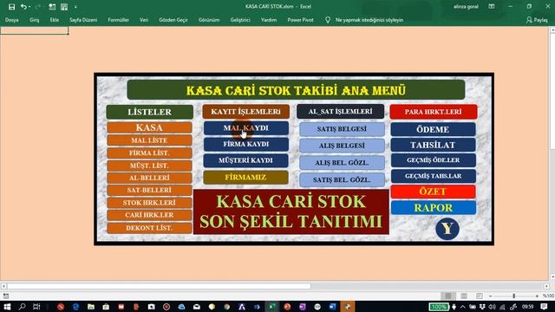Screen dimensions: 555x312
Task: Click the round Y icon button
Action: point(447,229)
